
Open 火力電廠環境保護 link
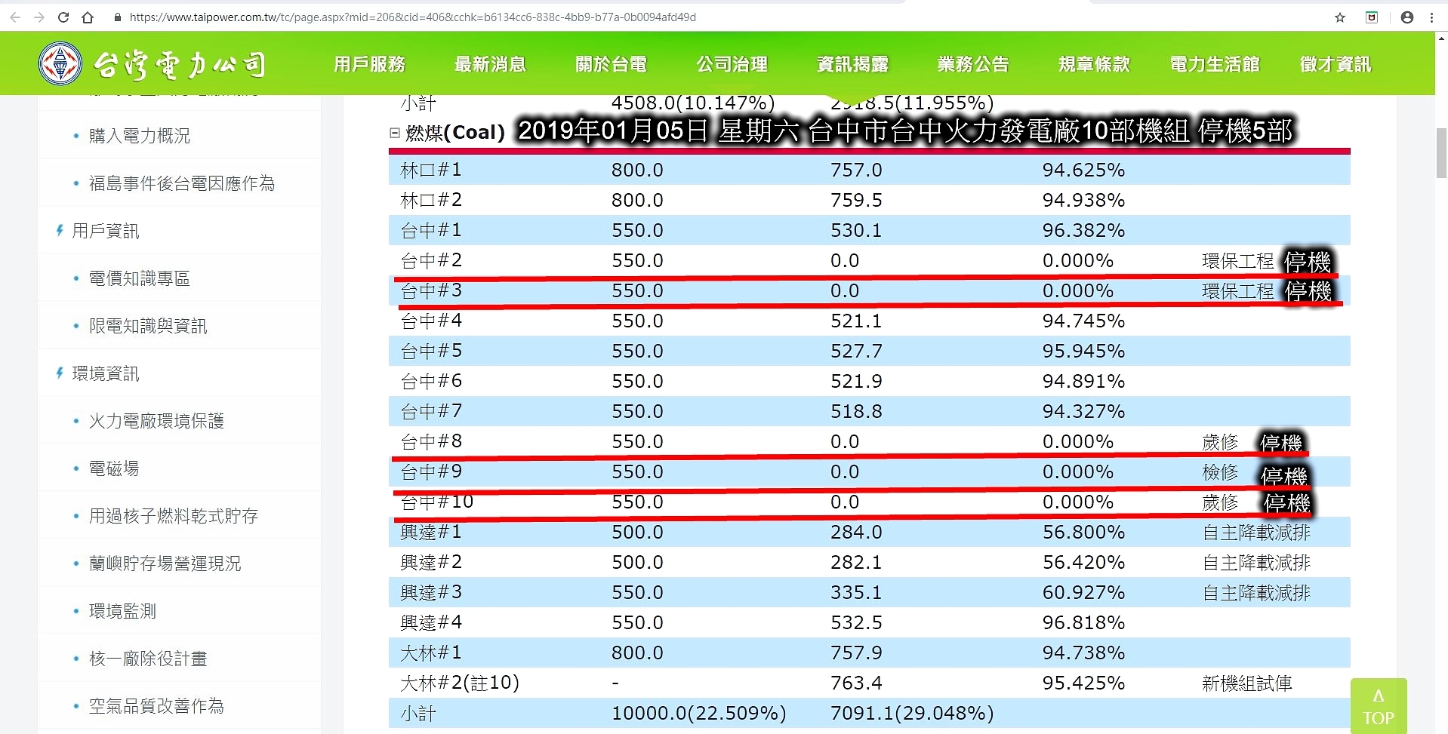click(157, 421)
